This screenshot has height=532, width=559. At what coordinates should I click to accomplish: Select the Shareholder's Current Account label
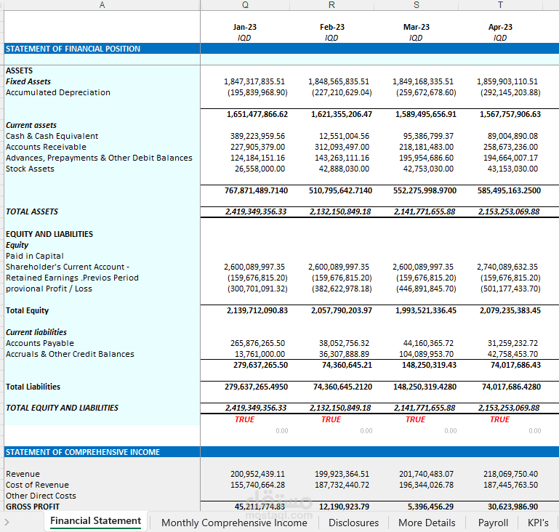68,267
